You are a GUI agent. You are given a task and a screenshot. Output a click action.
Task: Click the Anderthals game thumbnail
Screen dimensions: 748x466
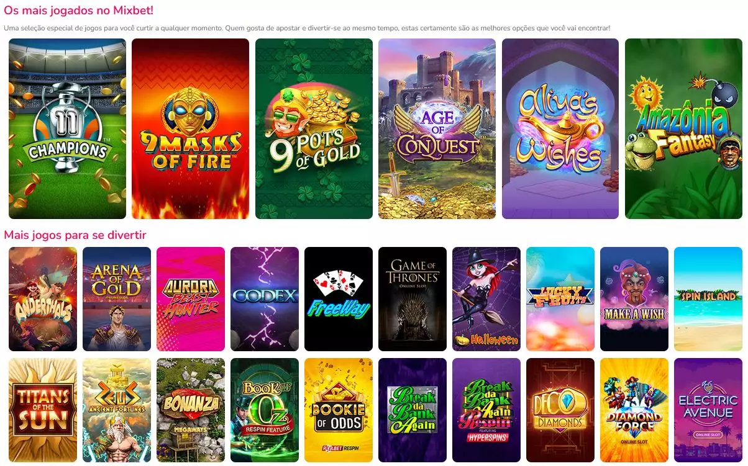[43, 299]
